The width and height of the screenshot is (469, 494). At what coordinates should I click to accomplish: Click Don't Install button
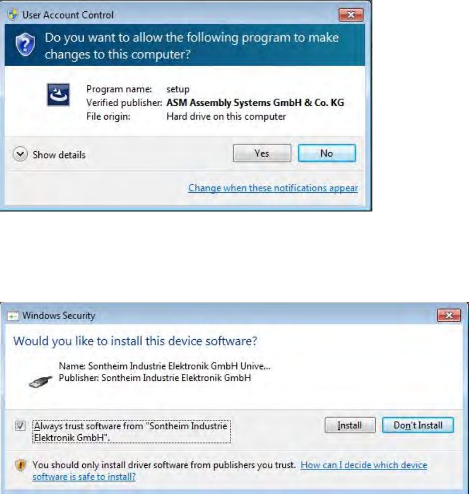click(418, 425)
